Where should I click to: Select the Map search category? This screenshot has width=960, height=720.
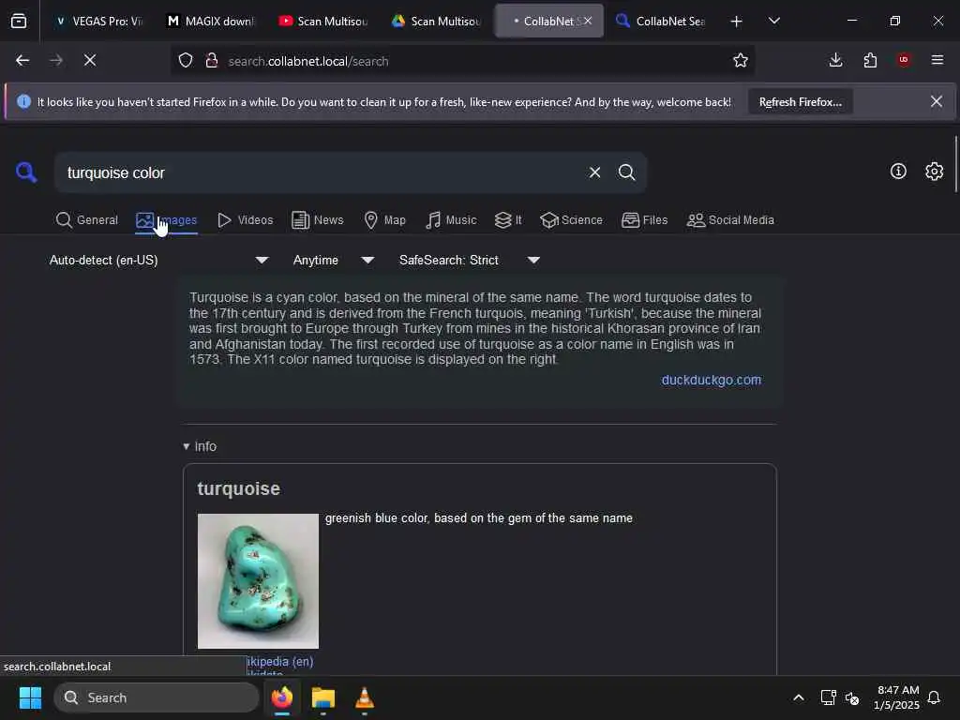384,219
